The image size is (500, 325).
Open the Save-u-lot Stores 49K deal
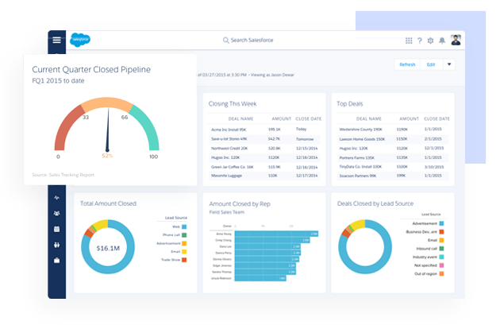pyautogui.click(x=229, y=139)
